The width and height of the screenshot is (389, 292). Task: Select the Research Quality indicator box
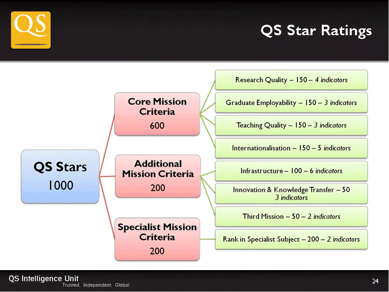(291, 80)
